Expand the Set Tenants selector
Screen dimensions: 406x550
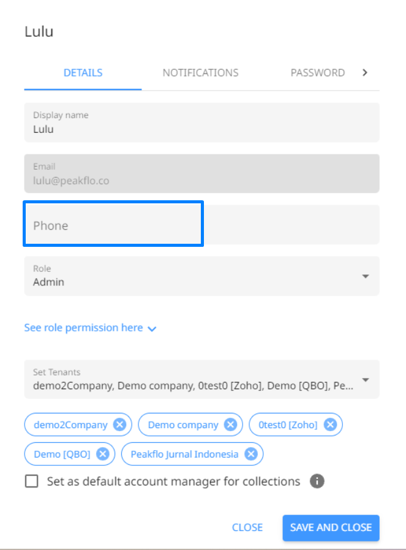coord(365,379)
